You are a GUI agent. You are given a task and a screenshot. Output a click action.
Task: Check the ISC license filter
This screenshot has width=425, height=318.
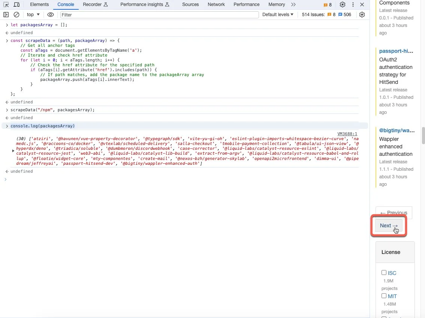[x=384, y=273]
